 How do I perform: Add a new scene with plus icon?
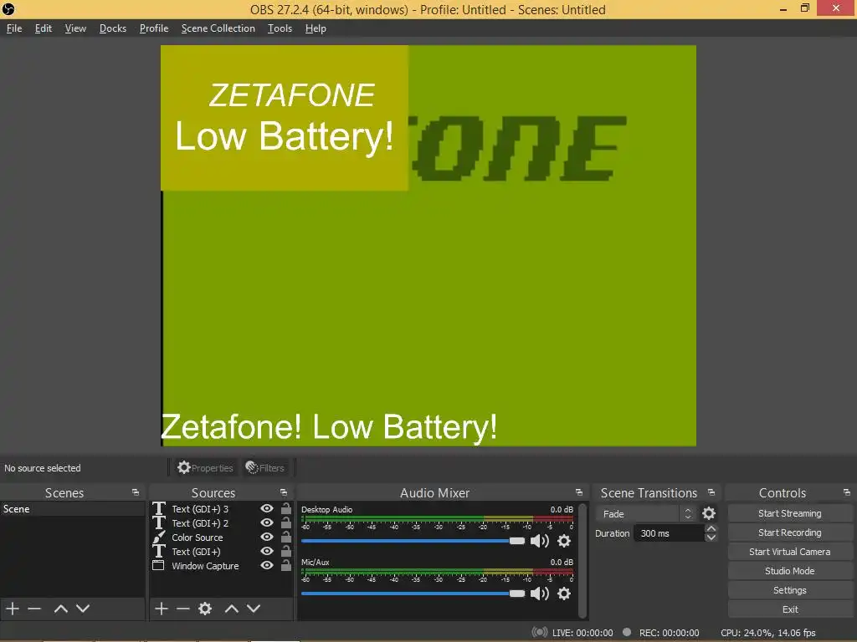[13, 609]
